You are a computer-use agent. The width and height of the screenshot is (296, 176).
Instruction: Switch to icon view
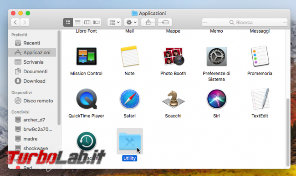[x=68, y=22]
